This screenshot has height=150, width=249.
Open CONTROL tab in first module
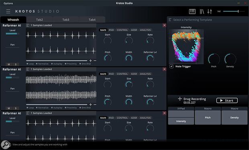tap(122, 30)
